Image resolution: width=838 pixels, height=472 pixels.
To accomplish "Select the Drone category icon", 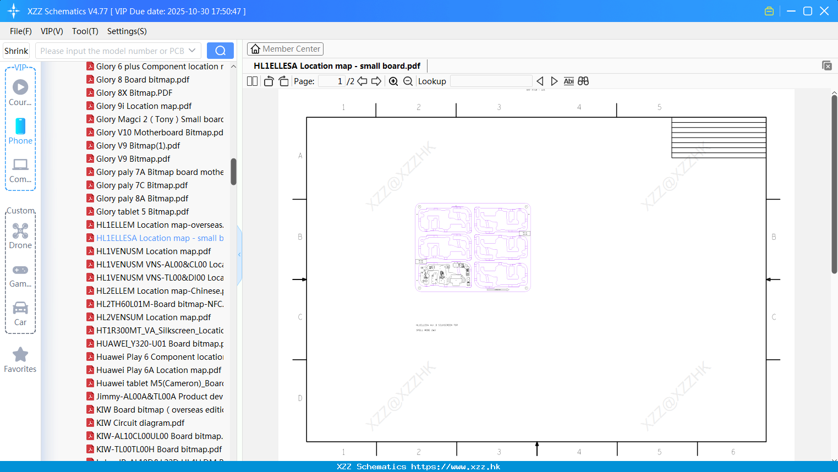I will [20, 236].
